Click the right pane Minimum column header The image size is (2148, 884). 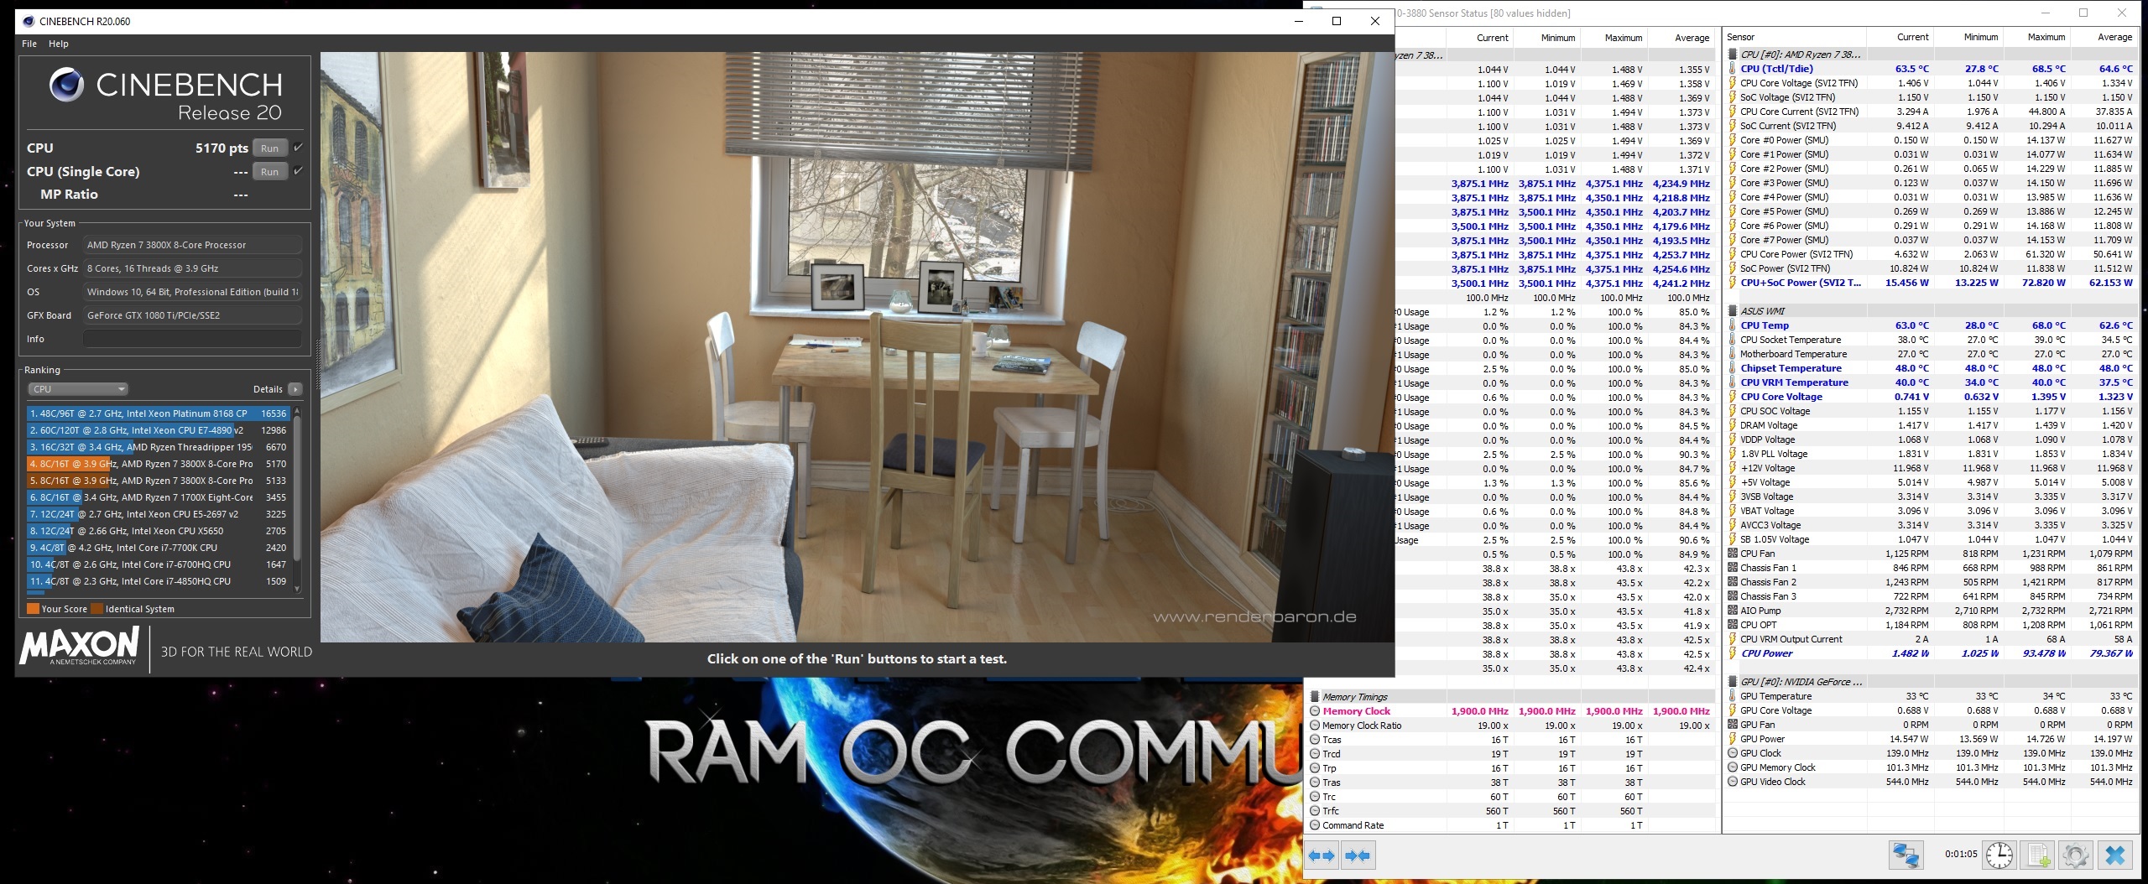pyautogui.click(x=1968, y=37)
